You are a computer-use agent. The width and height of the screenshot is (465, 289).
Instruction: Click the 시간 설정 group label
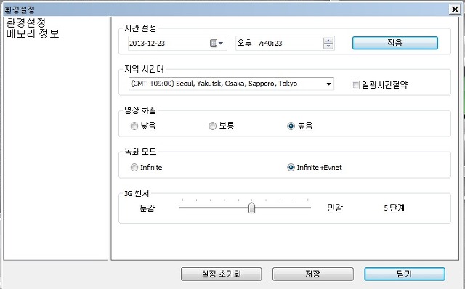point(140,28)
